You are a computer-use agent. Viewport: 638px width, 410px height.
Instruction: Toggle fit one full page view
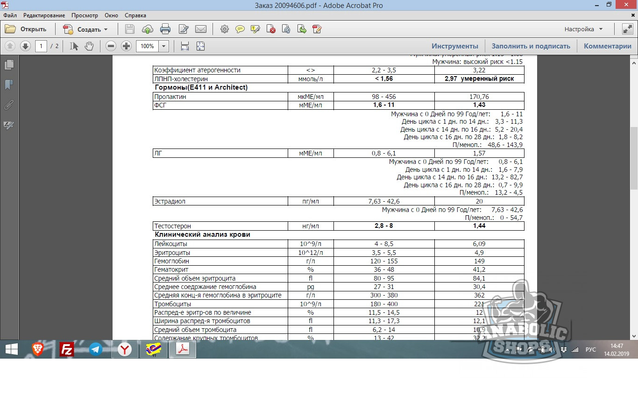(x=200, y=46)
